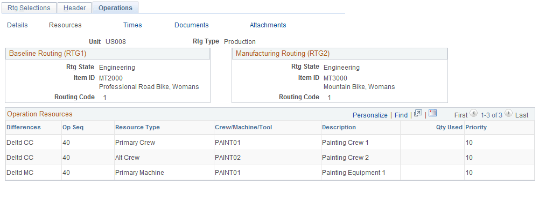Image resolution: width=539 pixels, height=199 pixels.
Task: Click the Production routing type value
Action: tap(240, 42)
